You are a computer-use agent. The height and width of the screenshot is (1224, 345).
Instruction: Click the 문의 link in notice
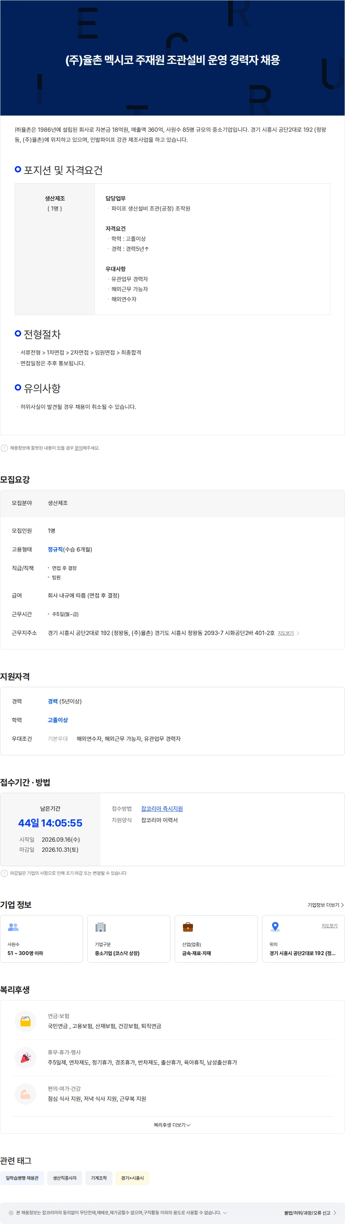coord(78,447)
